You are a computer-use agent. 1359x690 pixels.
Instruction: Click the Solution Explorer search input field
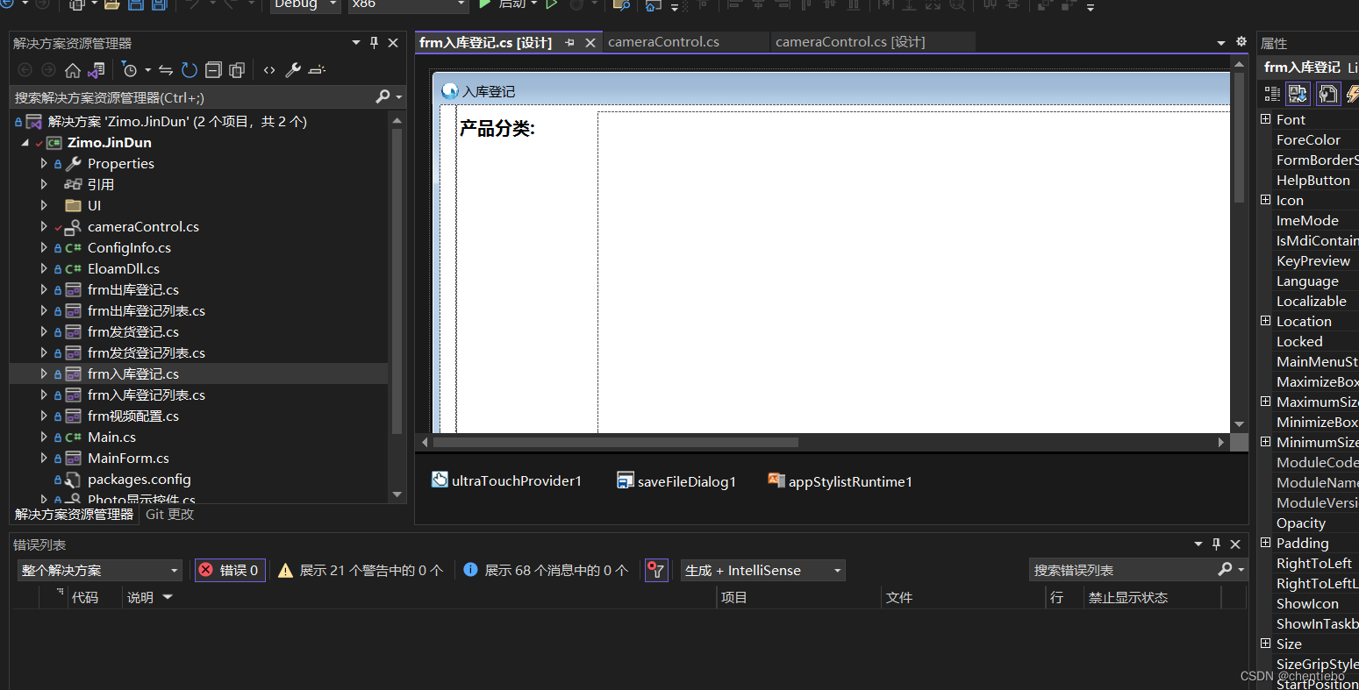click(x=191, y=96)
